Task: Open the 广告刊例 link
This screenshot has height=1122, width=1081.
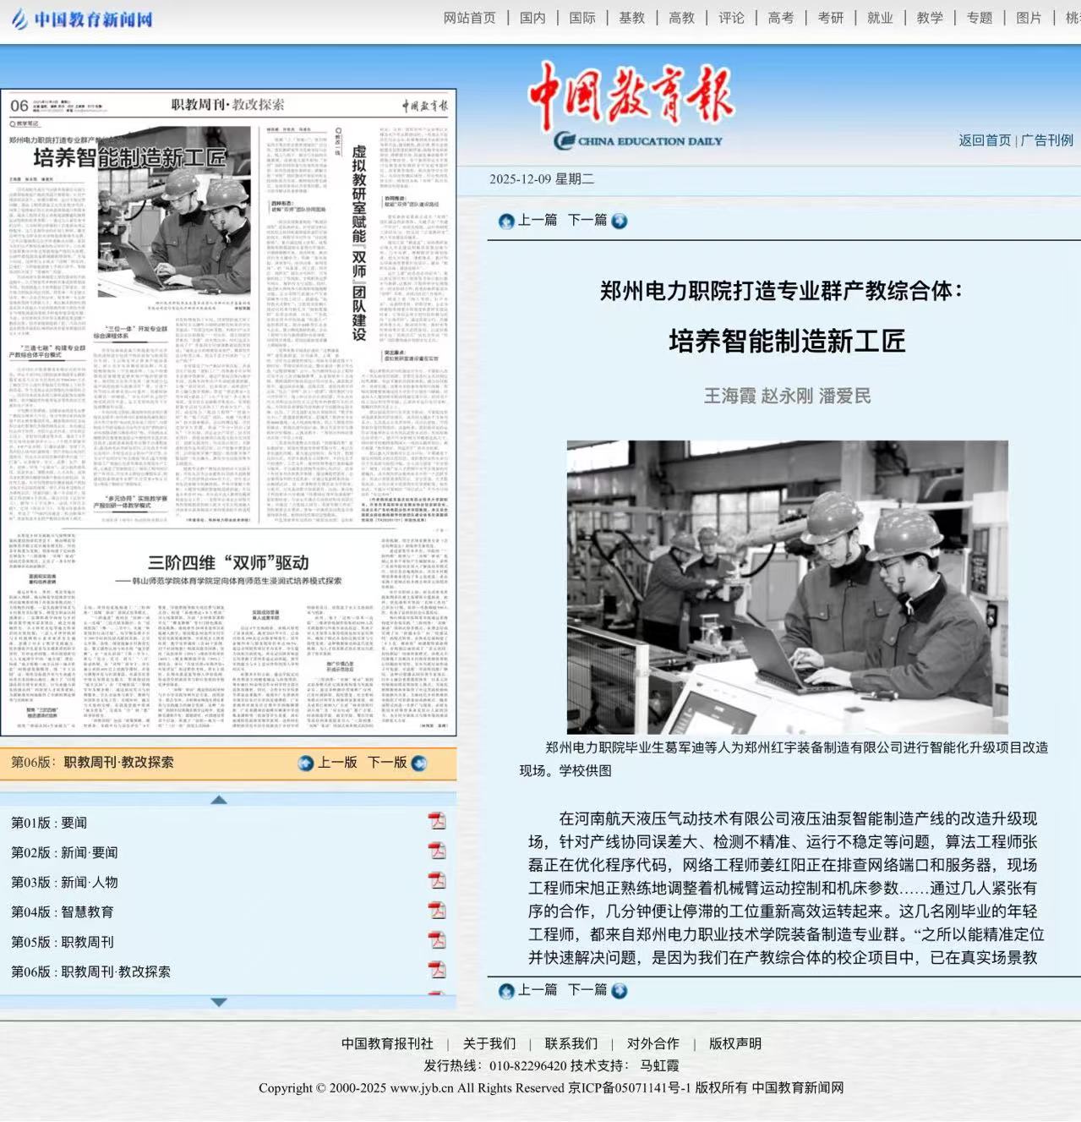Action: pos(1046,140)
